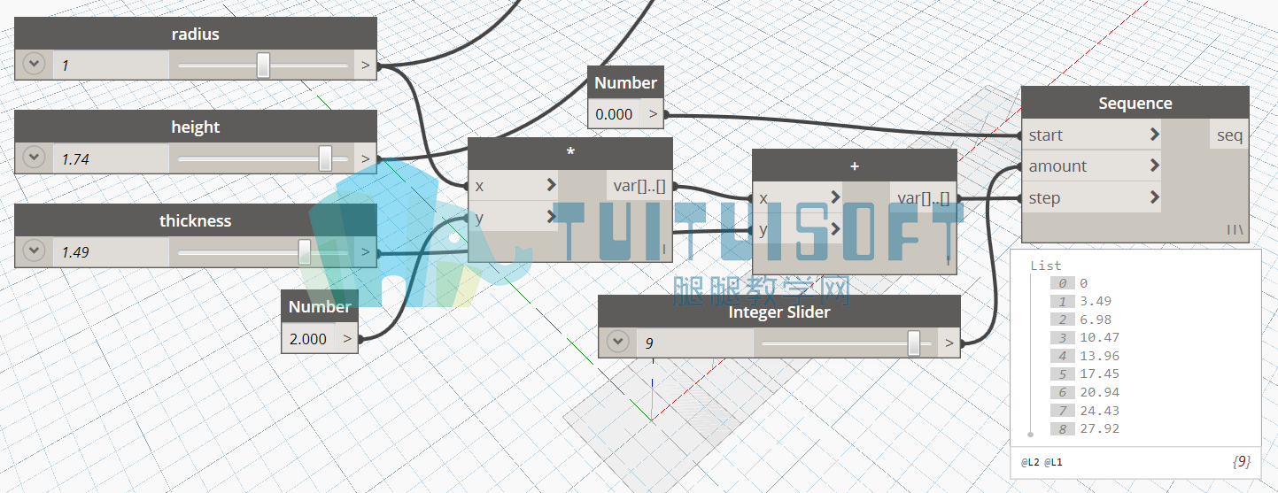1278x493 pixels.
Task: Click the addition node var[]..[] output port
Action: click(923, 197)
